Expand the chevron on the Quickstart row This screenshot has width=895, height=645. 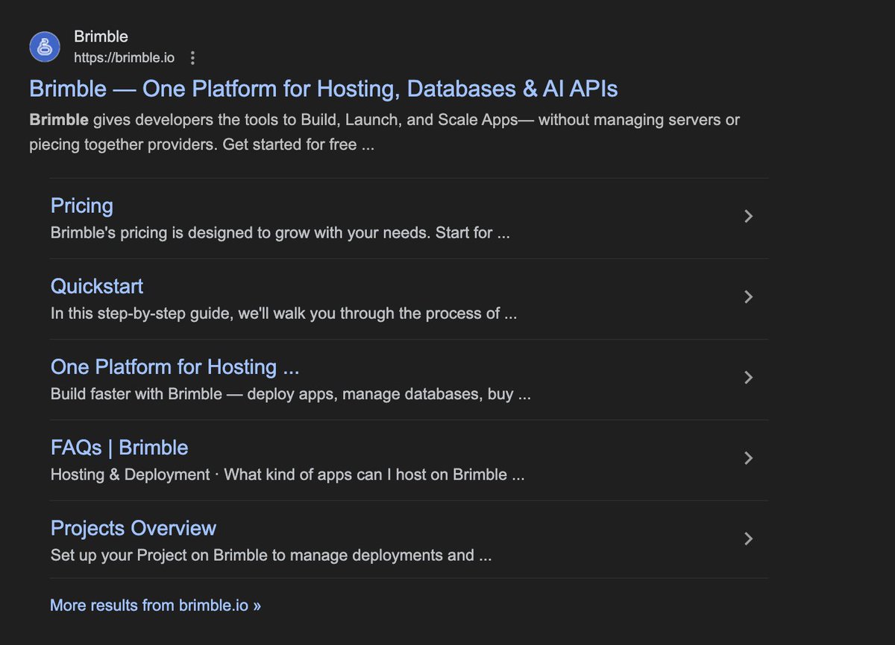click(x=749, y=297)
